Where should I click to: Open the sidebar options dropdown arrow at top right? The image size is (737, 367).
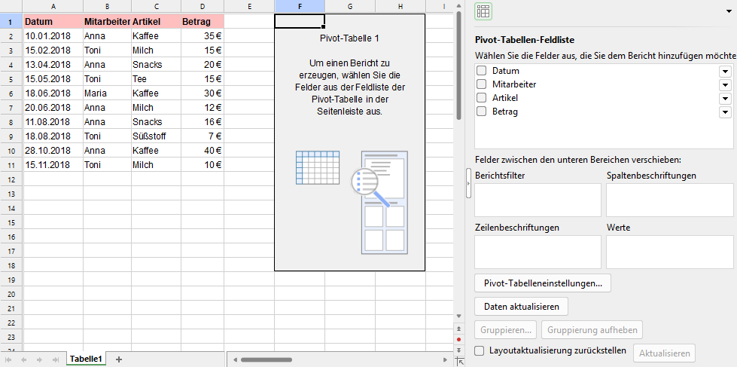(x=729, y=12)
